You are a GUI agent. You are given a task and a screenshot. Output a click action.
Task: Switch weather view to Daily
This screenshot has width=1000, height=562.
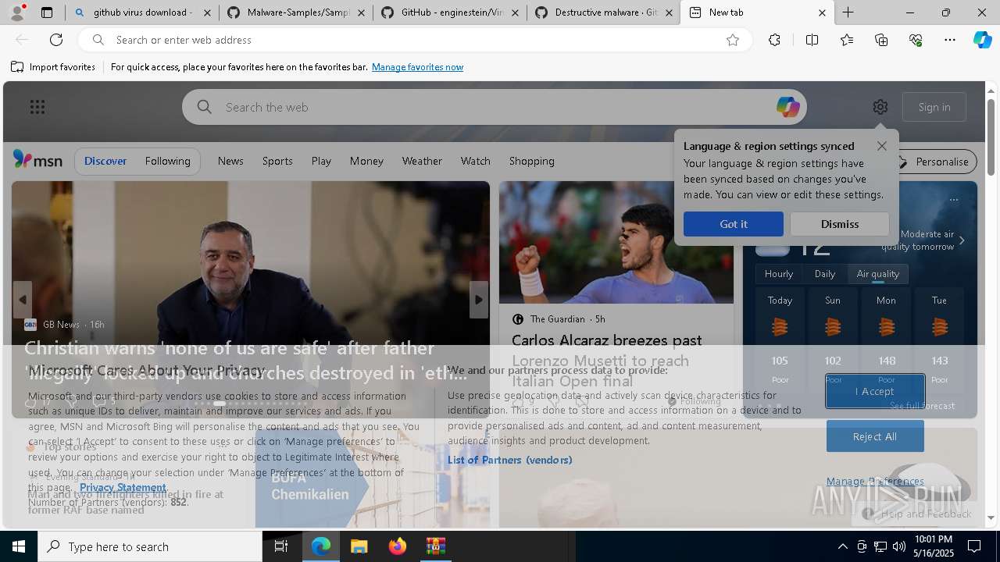coord(825,274)
